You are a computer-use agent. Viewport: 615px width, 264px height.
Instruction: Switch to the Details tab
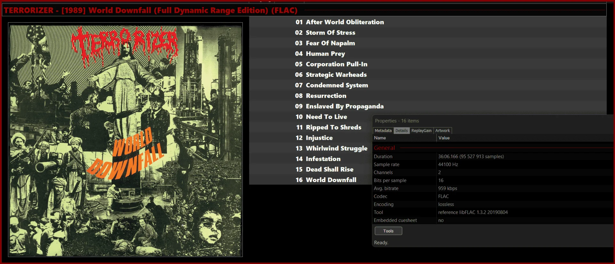pos(401,131)
